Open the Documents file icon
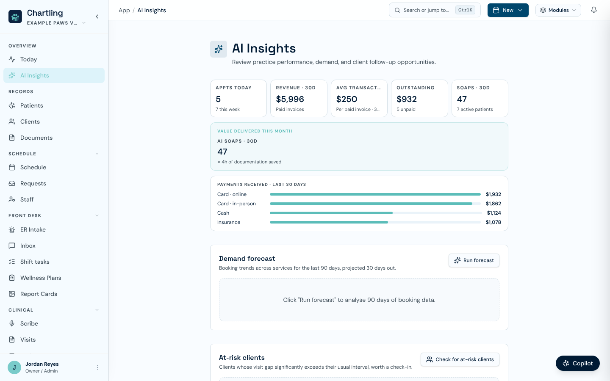 (12, 138)
